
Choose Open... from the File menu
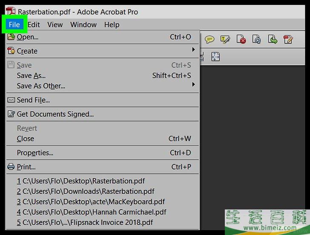click(102, 37)
